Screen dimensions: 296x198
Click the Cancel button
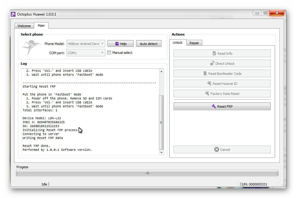[x=222, y=150]
